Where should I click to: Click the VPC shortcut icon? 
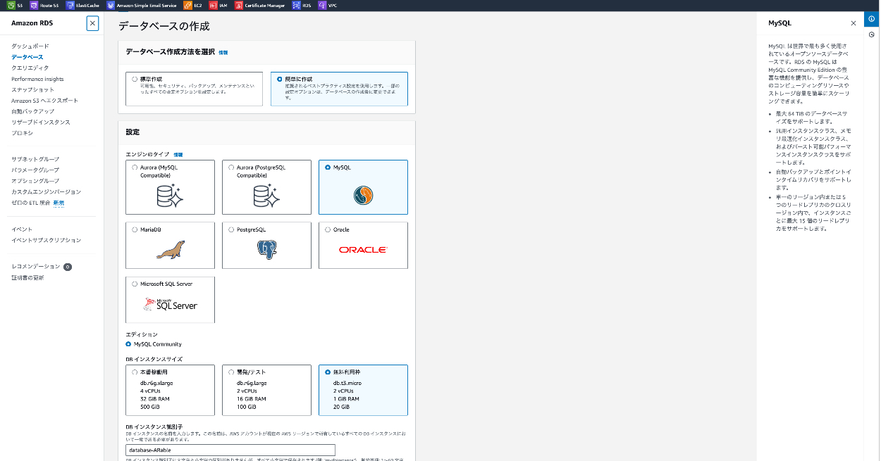323,5
